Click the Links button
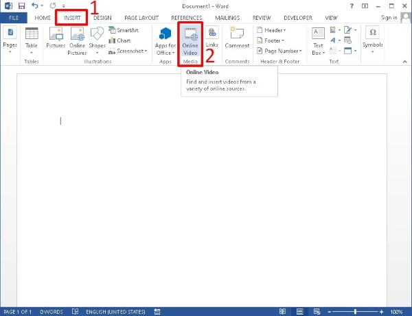 212,38
